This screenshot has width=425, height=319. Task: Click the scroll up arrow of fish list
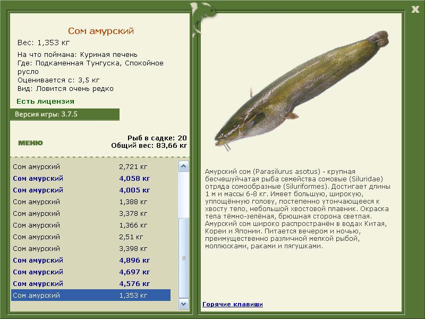(x=183, y=166)
